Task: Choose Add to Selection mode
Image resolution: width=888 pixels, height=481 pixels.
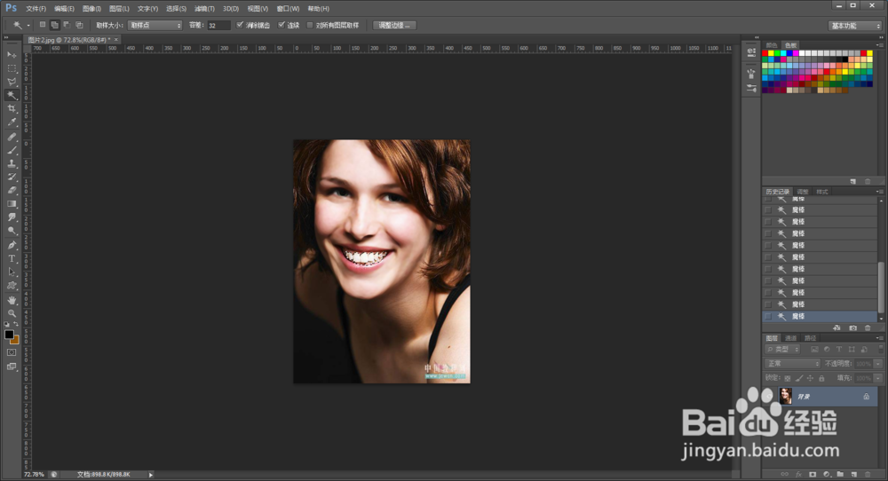Action: point(55,25)
